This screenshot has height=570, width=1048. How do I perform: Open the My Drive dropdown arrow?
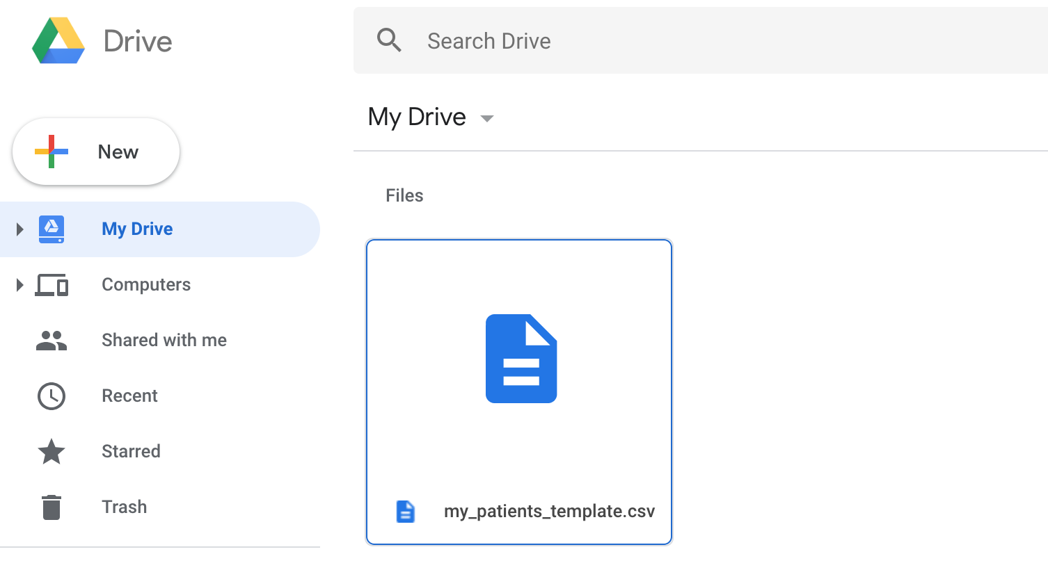point(487,118)
